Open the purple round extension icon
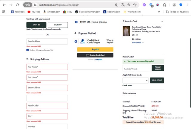This screenshot has width=191, height=129. 144,5
